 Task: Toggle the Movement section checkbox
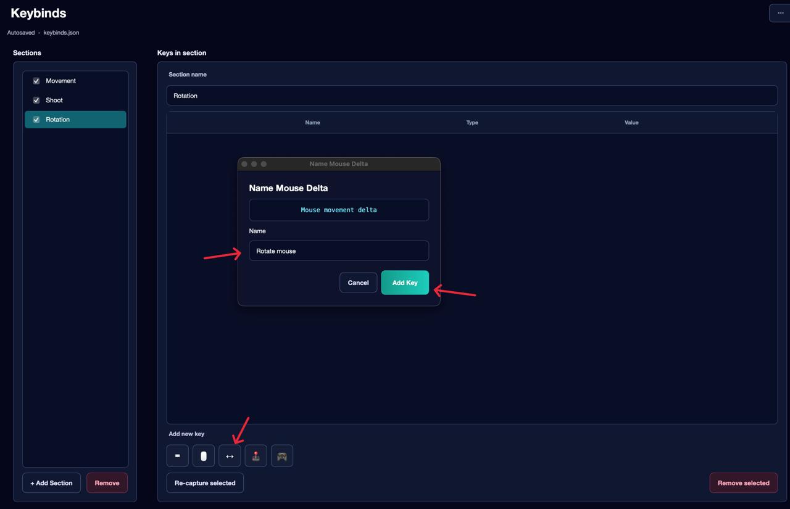click(x=36, y=81)
